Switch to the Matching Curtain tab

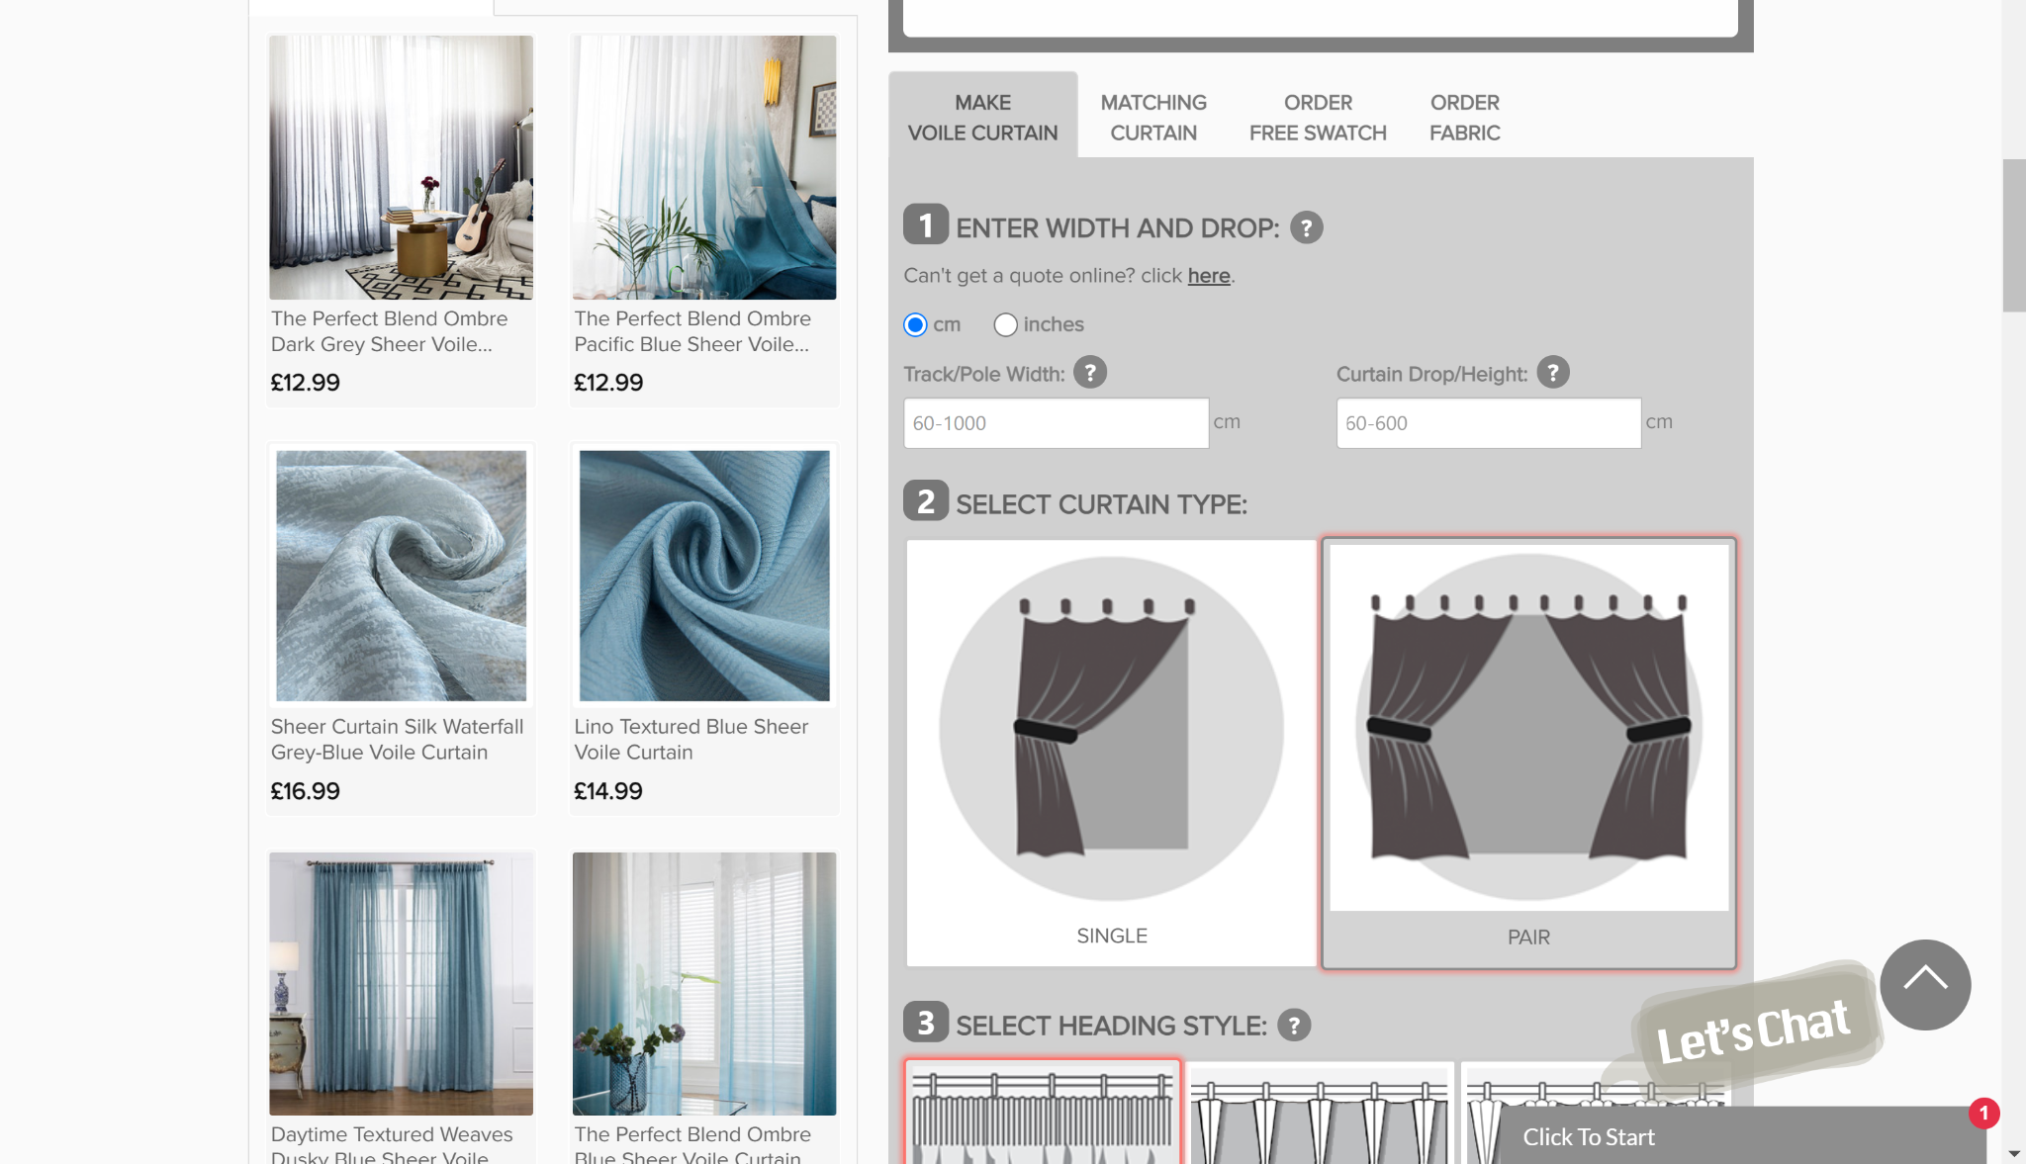click(x=1152, y=118)
